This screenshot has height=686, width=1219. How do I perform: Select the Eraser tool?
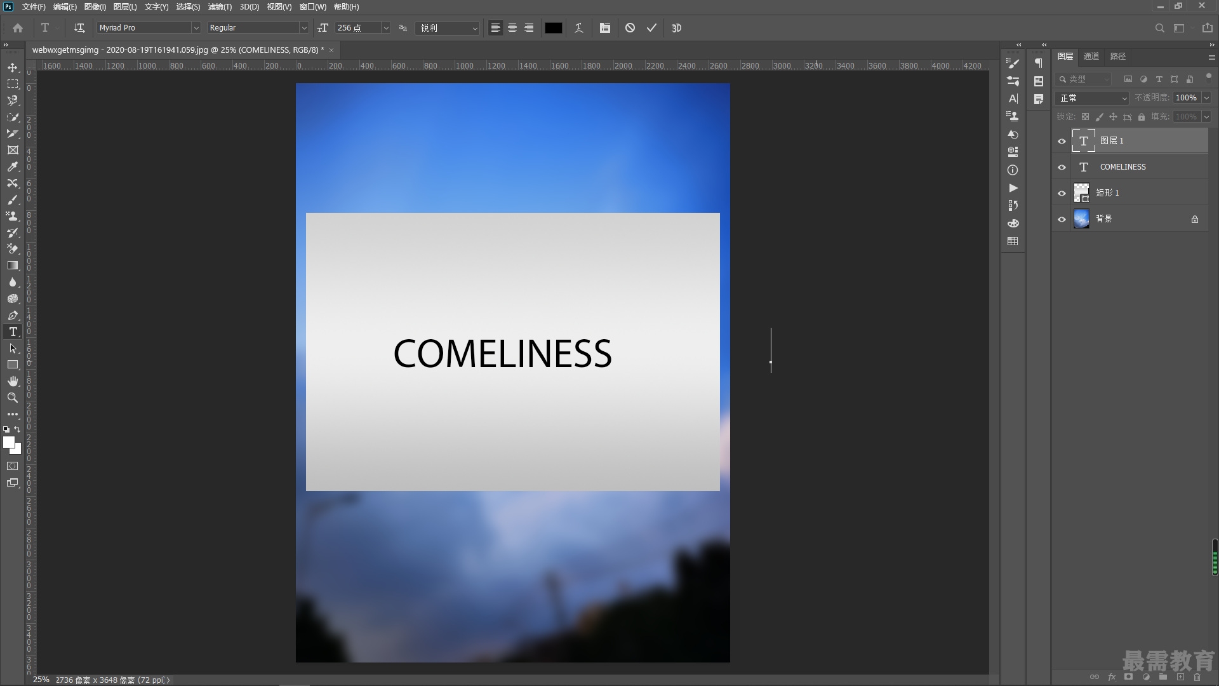tap(13, 249)
